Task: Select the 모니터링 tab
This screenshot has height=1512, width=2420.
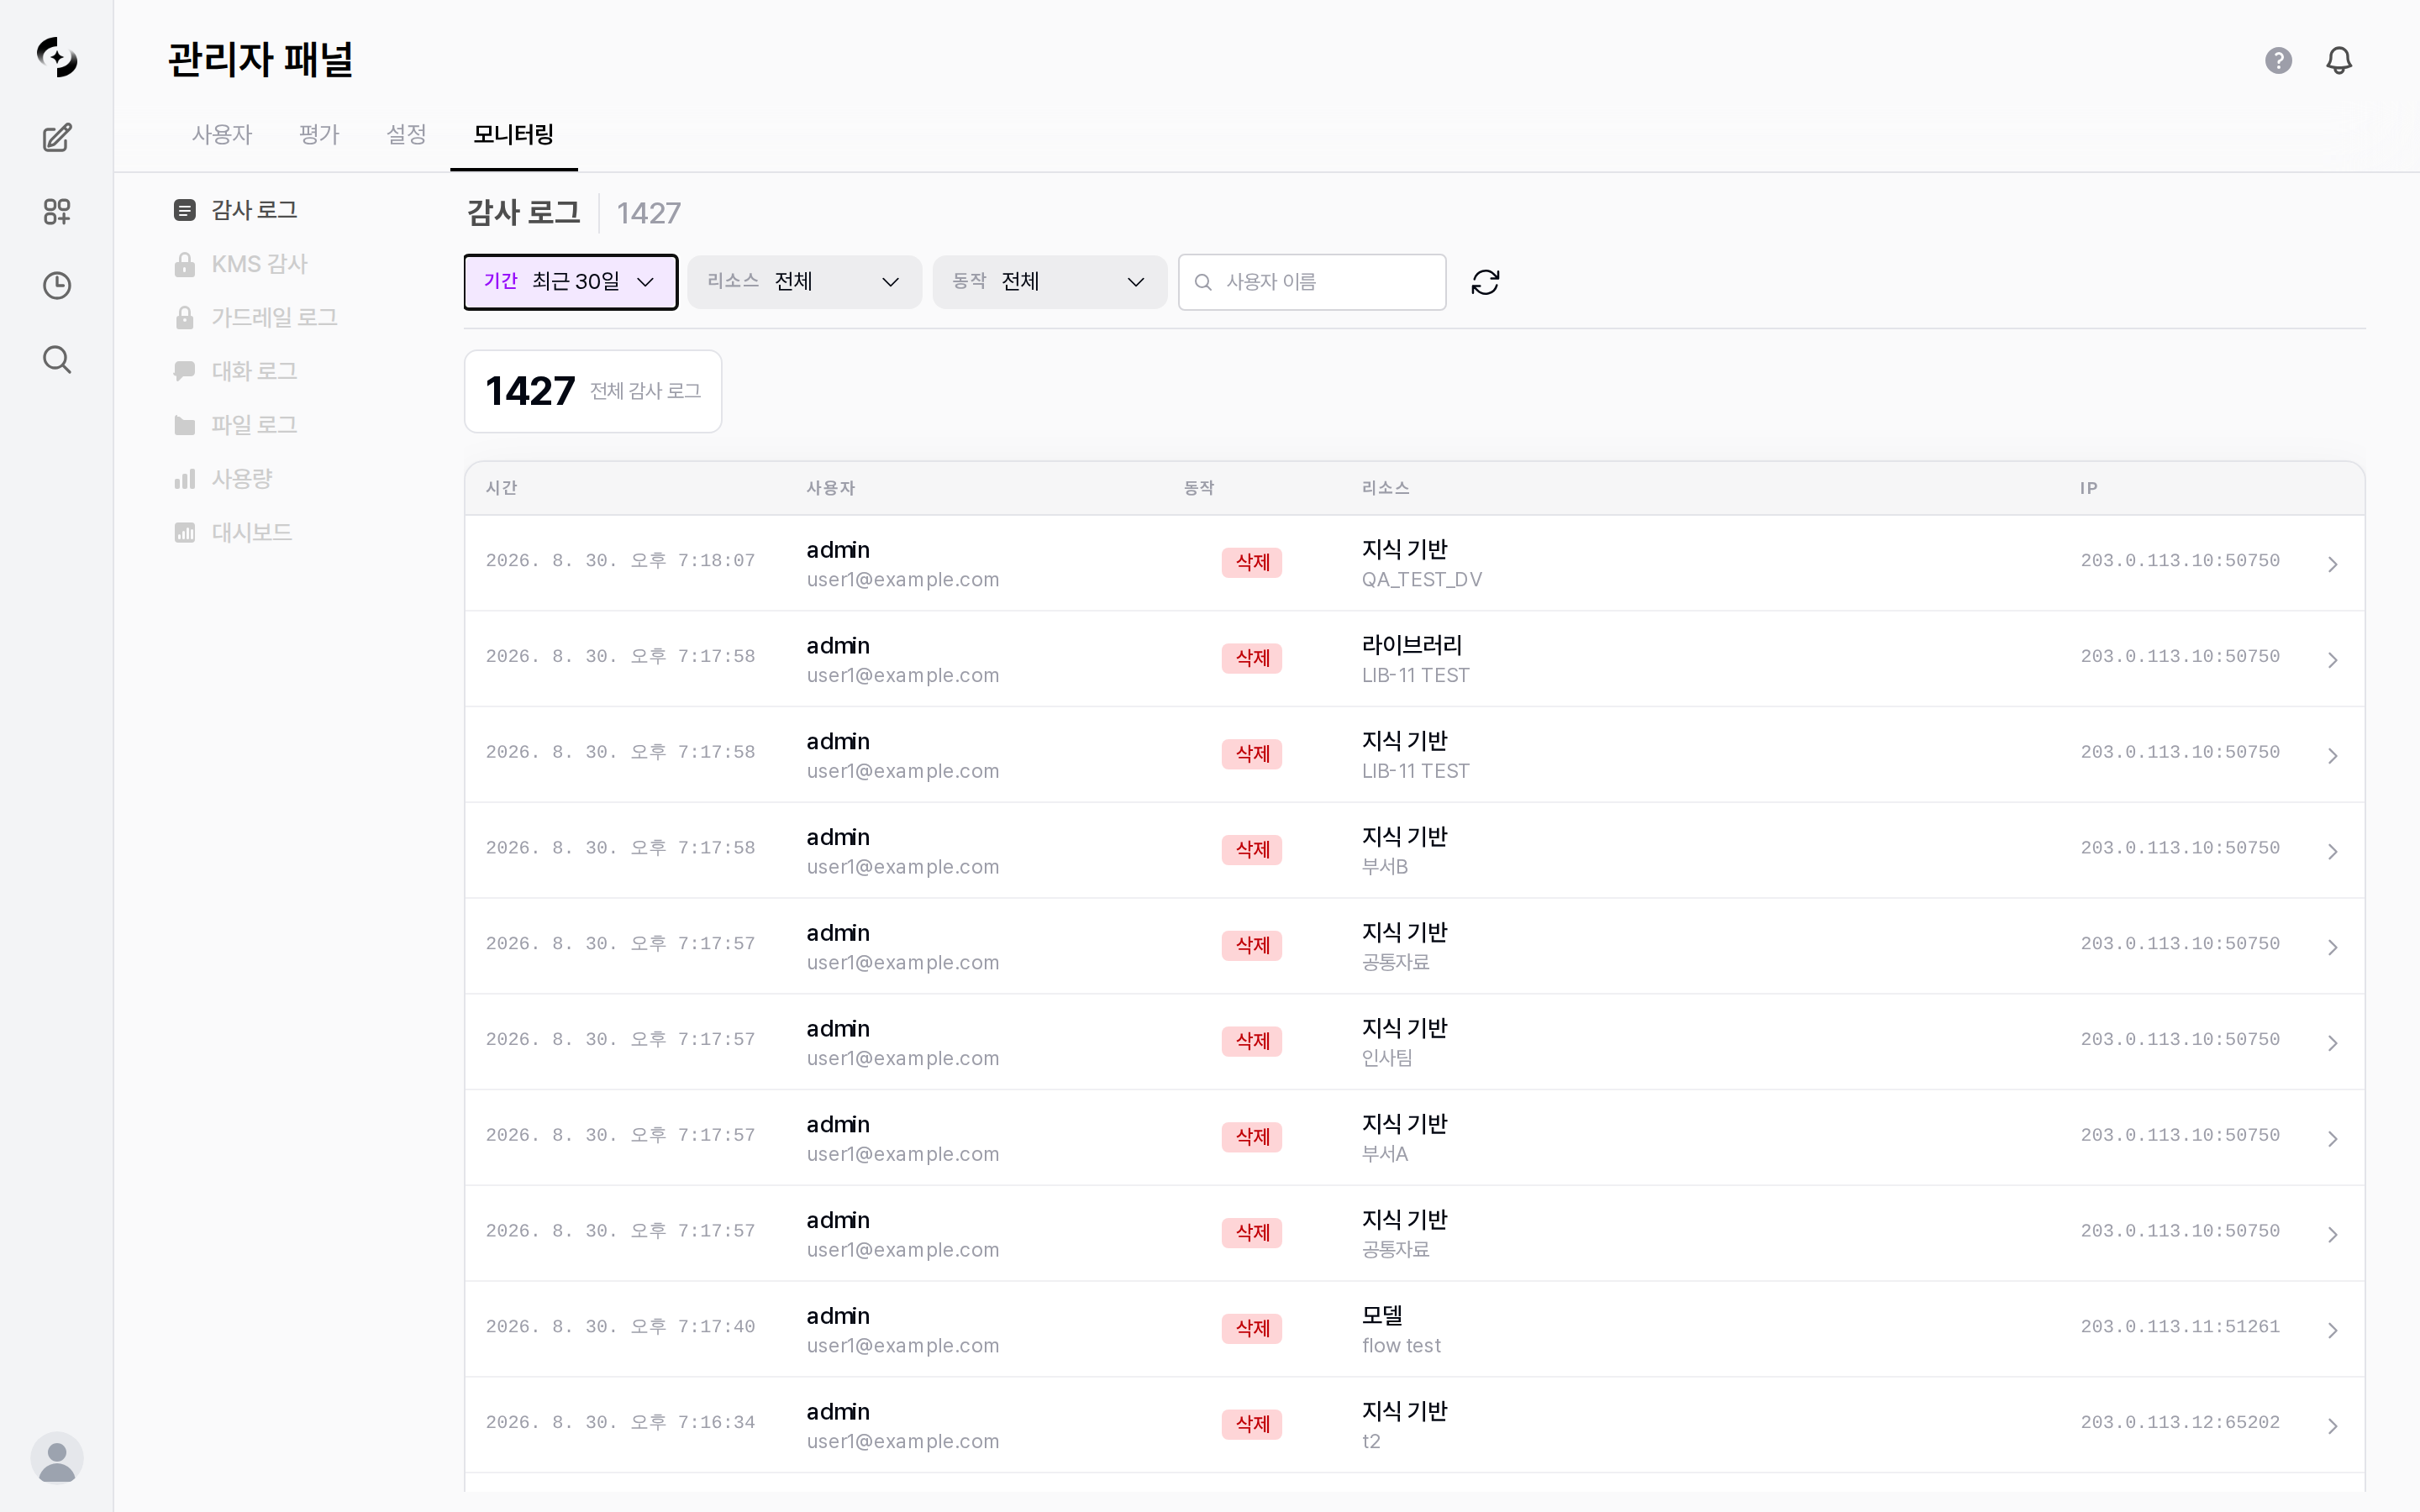Action: coord(513,134)
